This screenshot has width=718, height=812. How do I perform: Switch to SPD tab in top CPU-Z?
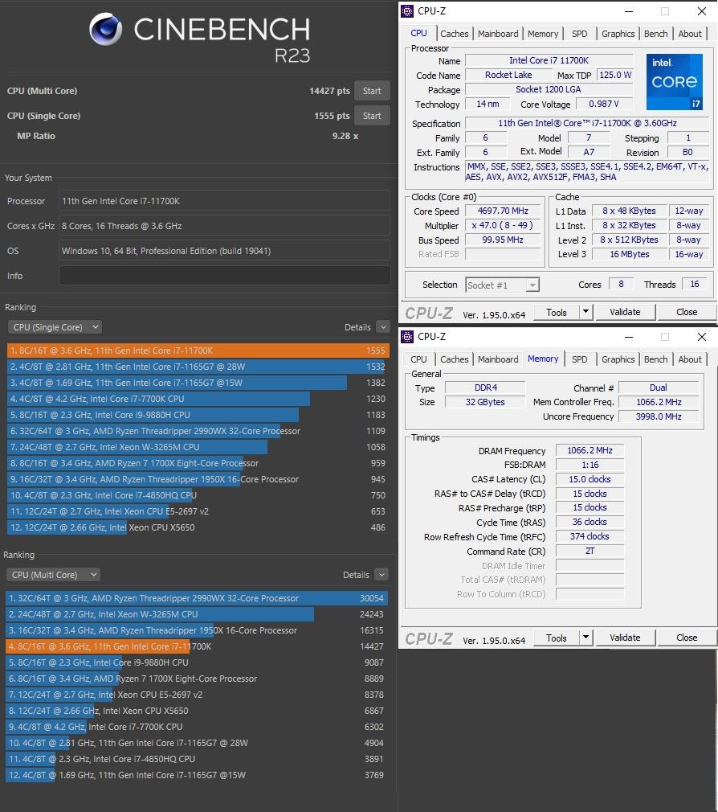580,34
